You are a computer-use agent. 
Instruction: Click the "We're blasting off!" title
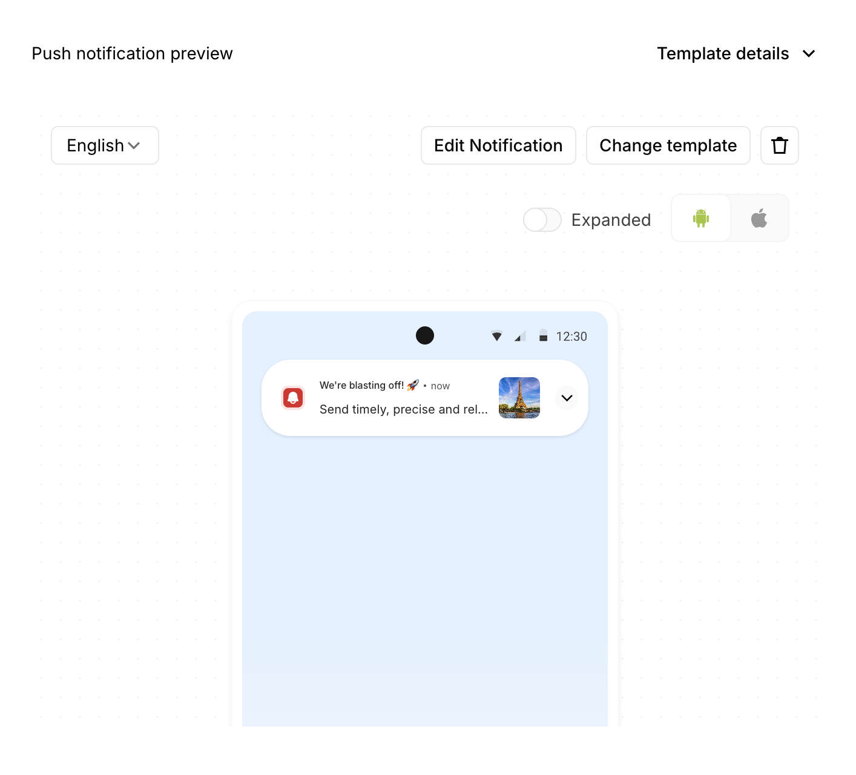(x=361, y=385)
